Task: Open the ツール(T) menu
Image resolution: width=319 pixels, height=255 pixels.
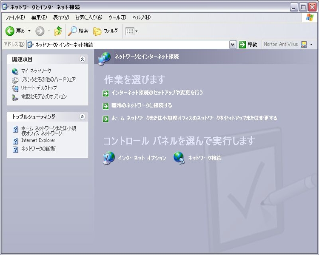Action: (117, 17)
